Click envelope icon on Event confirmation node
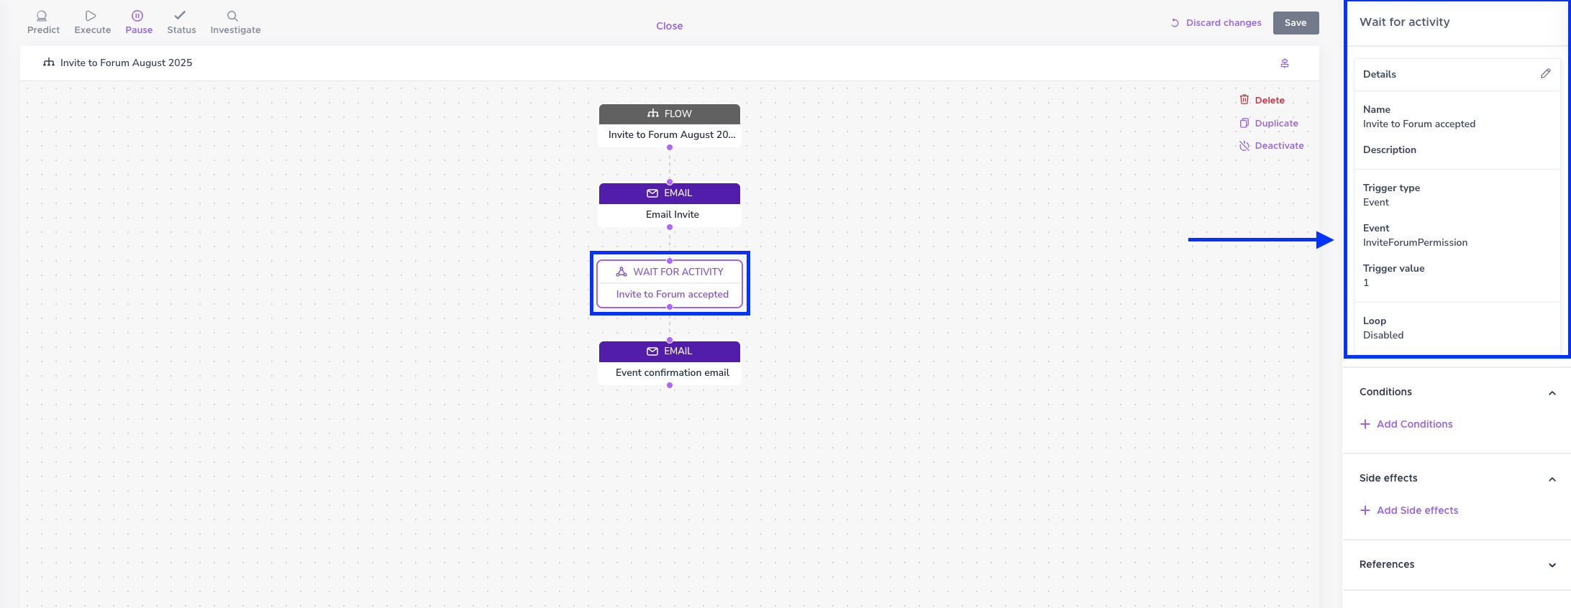 (x=652, y=351)
